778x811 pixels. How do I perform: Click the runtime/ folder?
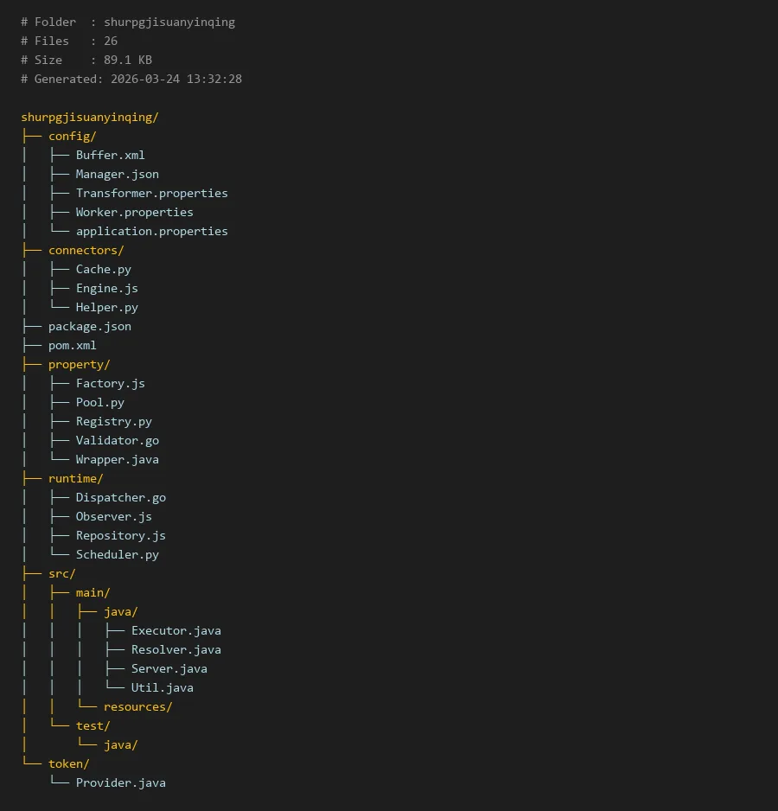click(75, 478)
